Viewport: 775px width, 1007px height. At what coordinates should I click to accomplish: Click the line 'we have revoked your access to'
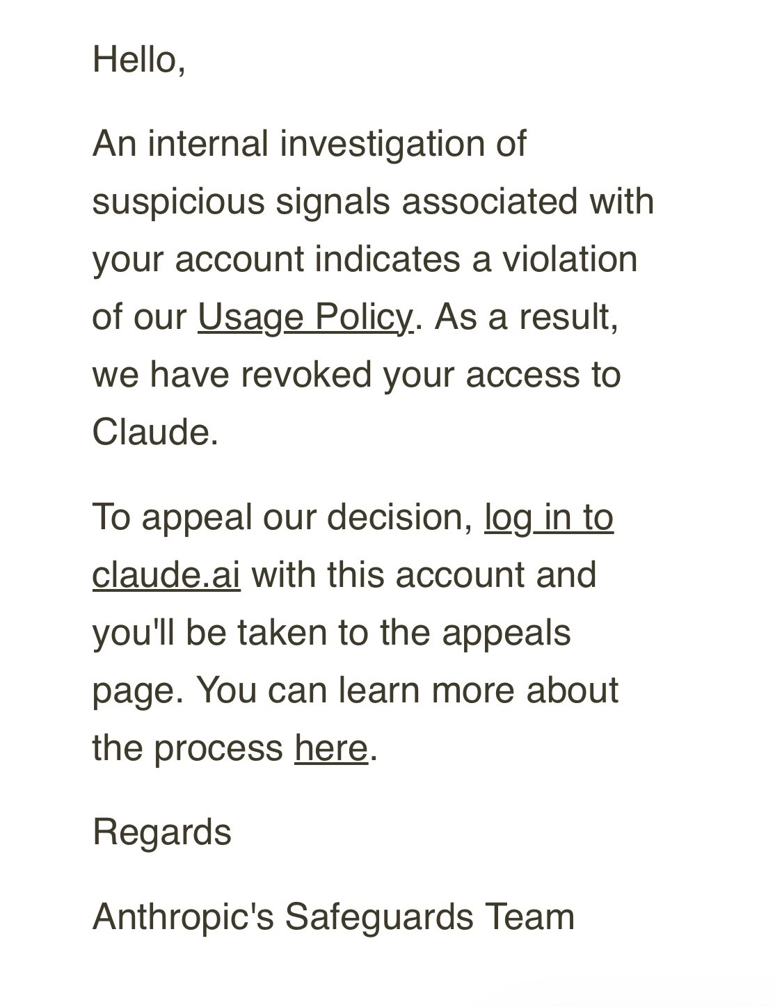pos(356,375)
